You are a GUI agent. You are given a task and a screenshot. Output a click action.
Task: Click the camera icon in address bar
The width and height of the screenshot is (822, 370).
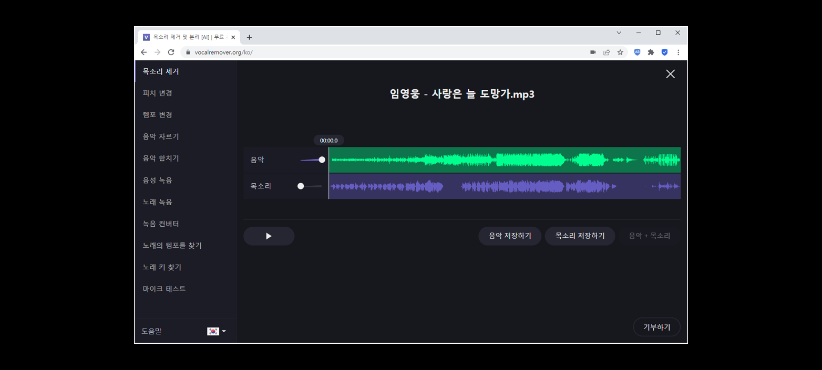click(593, 52)
